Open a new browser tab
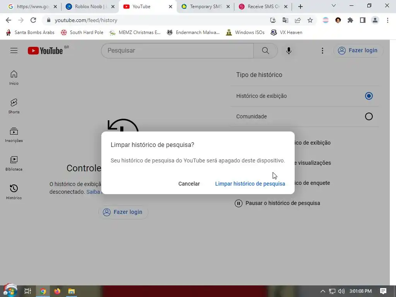This screenshot has height=297, width=396. coord(300,7)
